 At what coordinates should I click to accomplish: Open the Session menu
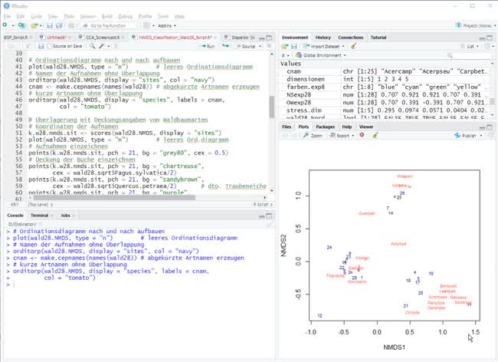click(x=88, y=16)
